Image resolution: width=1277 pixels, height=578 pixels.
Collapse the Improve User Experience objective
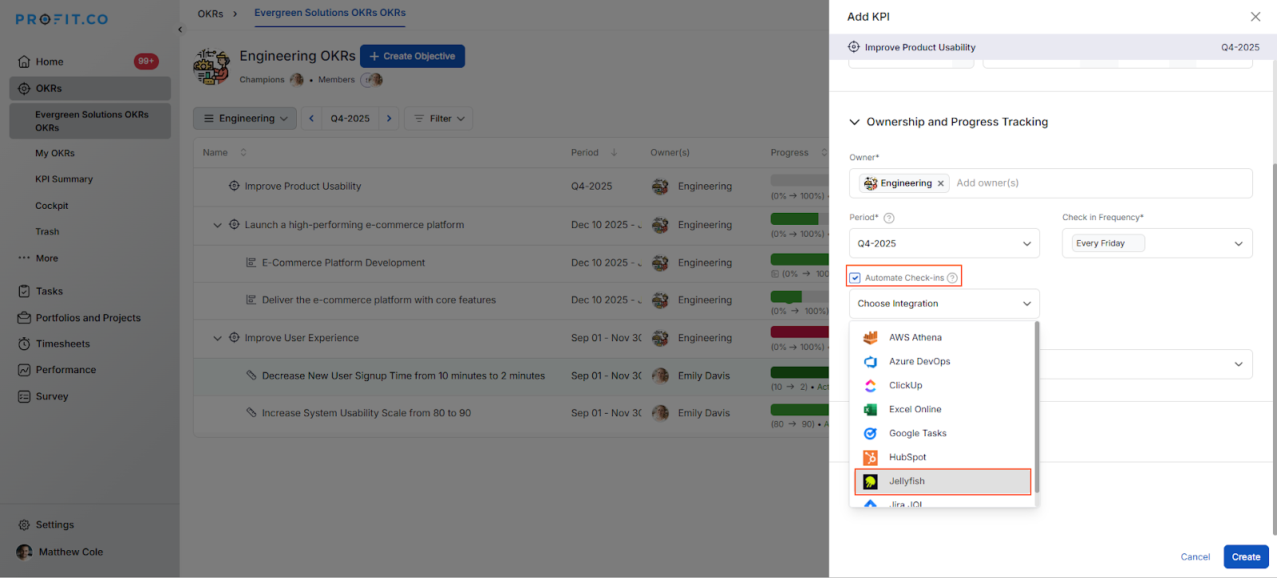217,338
